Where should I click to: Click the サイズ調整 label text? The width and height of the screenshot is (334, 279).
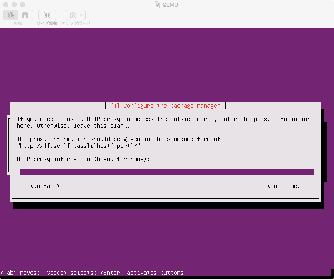(47, 23)
